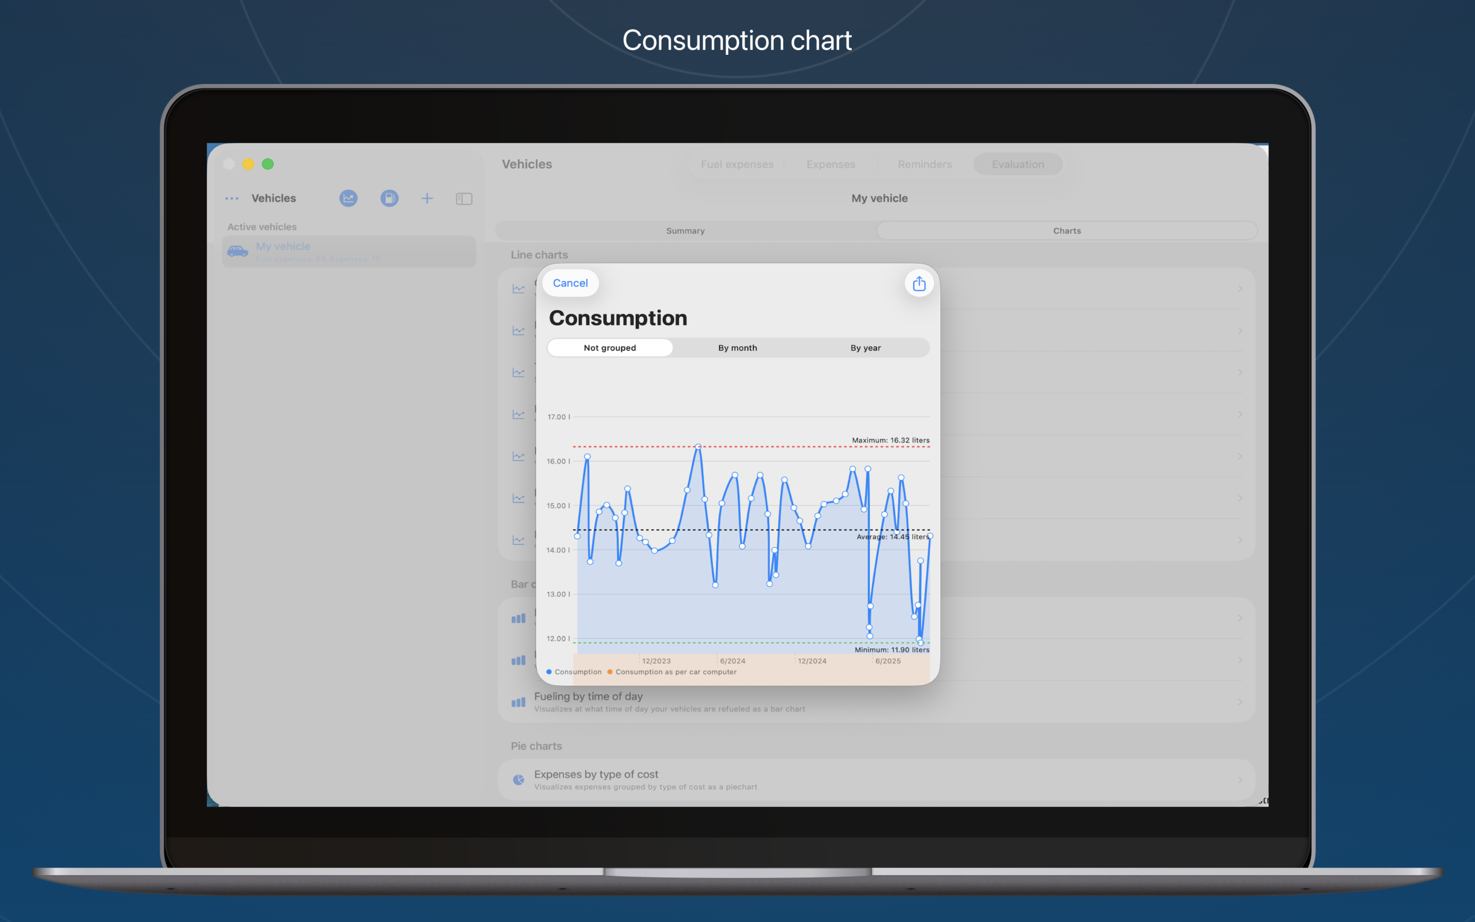
Task: Switch to the Summary tab
Action: (685, 231)
